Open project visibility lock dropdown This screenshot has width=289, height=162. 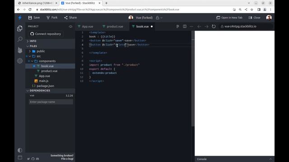[x=159, y=18]
